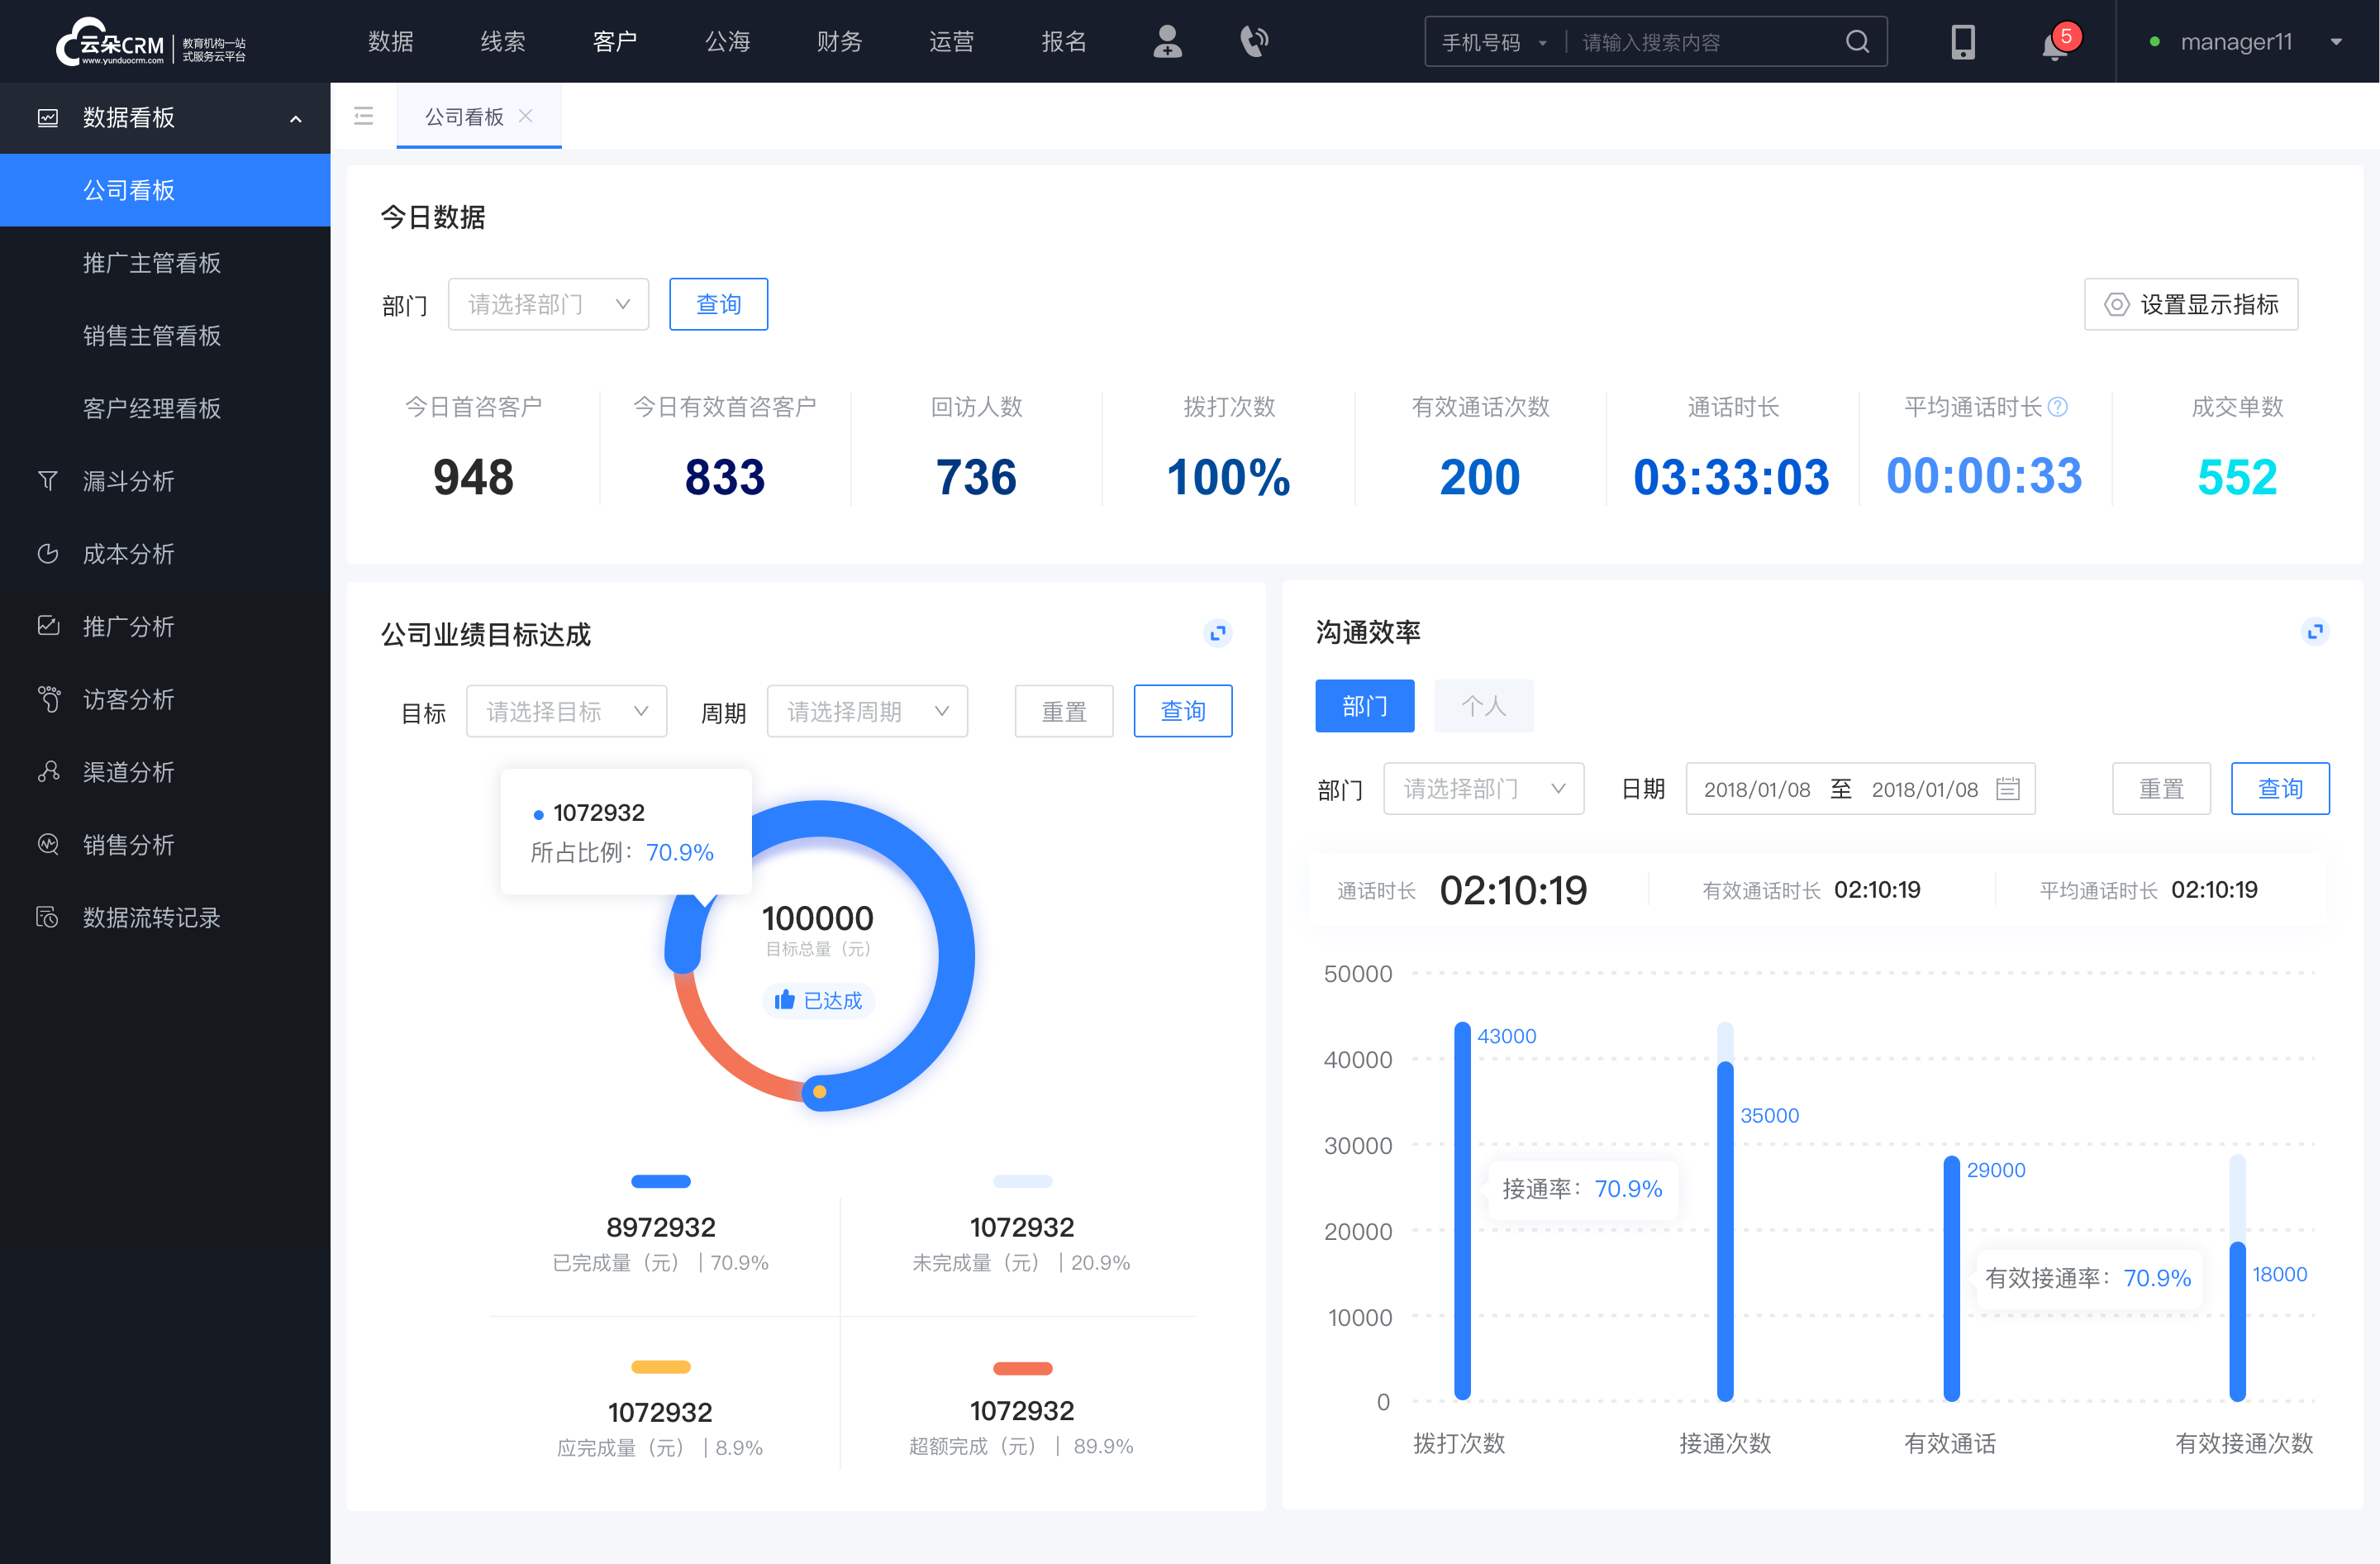Click the date input field start date
The height and width of the screenshot is (1564, 2380).
tap(1764, 789)
